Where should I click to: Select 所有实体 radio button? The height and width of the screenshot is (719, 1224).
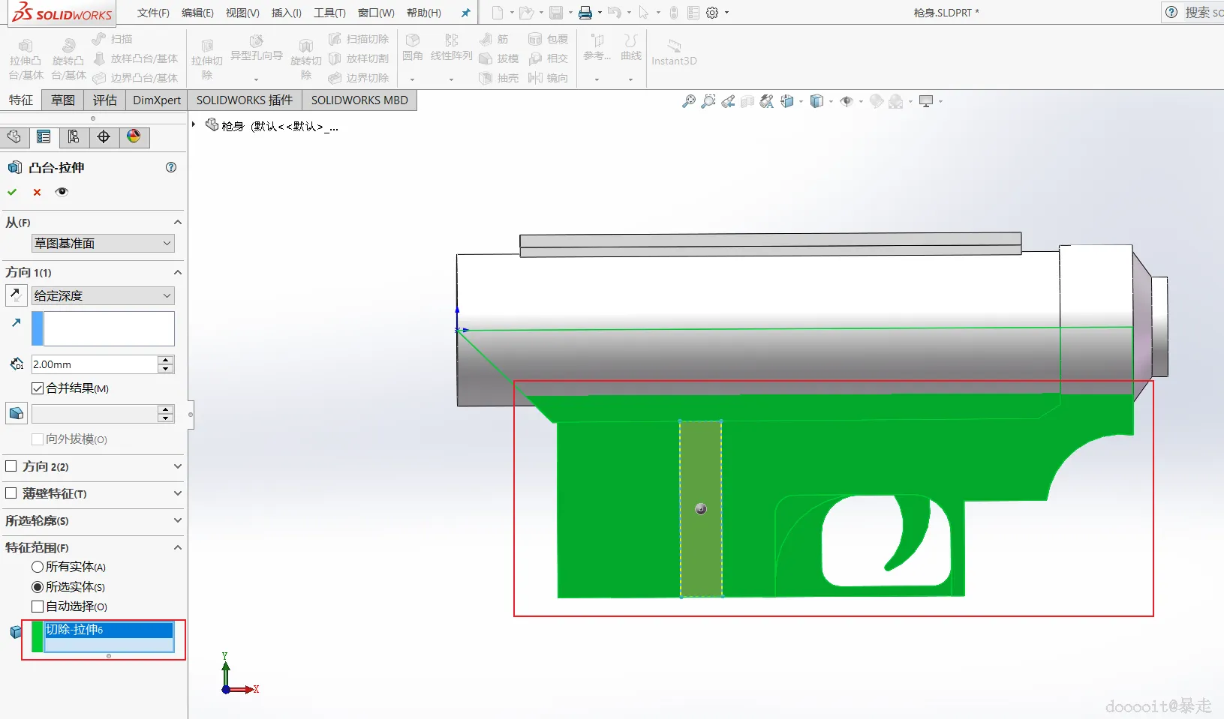pyautogui.click(x=38, y=567)
